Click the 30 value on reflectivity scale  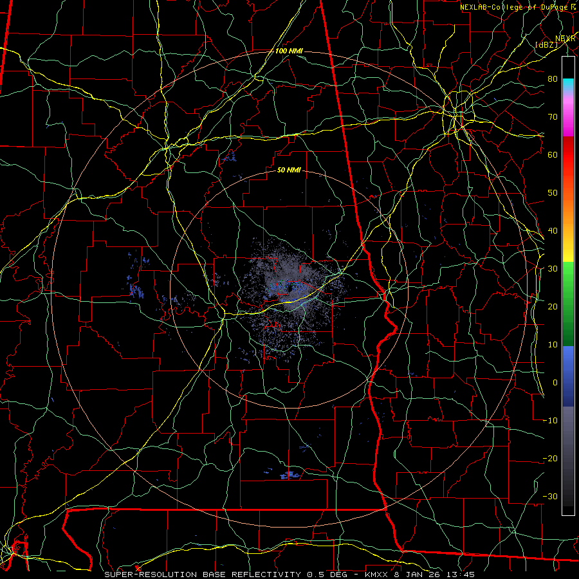pyautogui.click(x=553, y=269)
